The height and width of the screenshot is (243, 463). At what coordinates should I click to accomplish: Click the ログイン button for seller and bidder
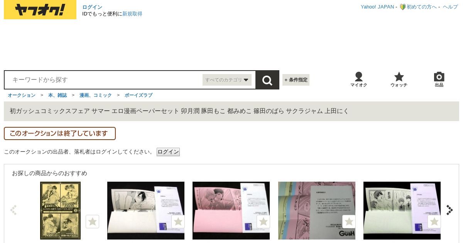168,152
